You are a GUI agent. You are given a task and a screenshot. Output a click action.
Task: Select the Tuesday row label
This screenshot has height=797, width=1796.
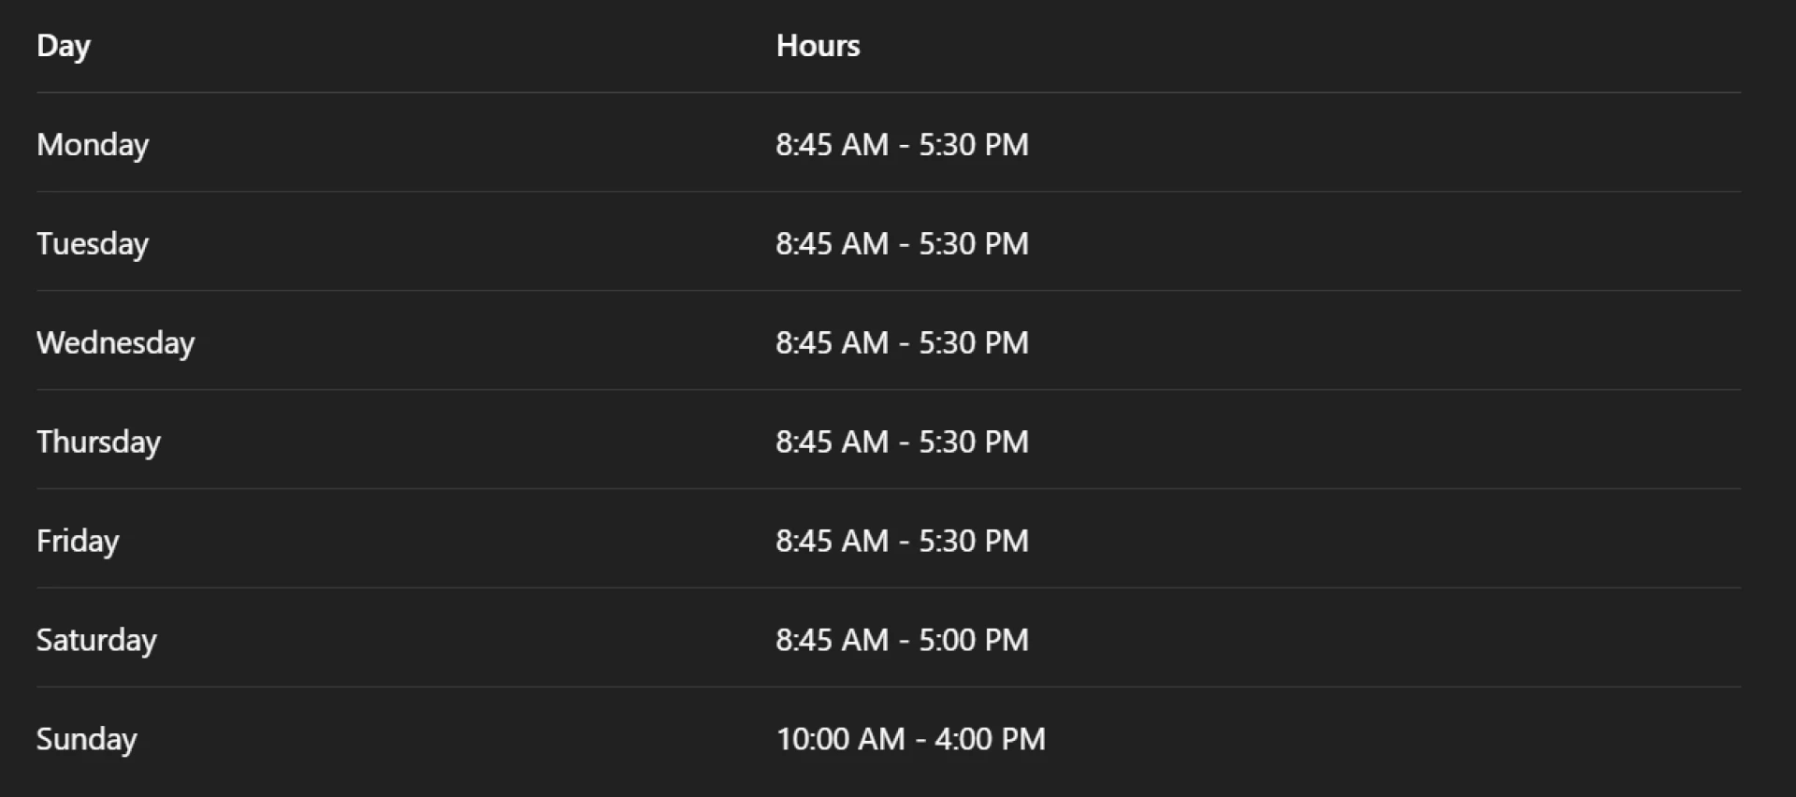tap(92, 244)
